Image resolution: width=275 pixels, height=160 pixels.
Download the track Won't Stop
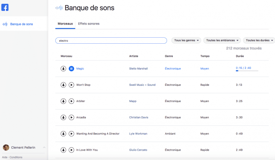(x=63, y=85)
